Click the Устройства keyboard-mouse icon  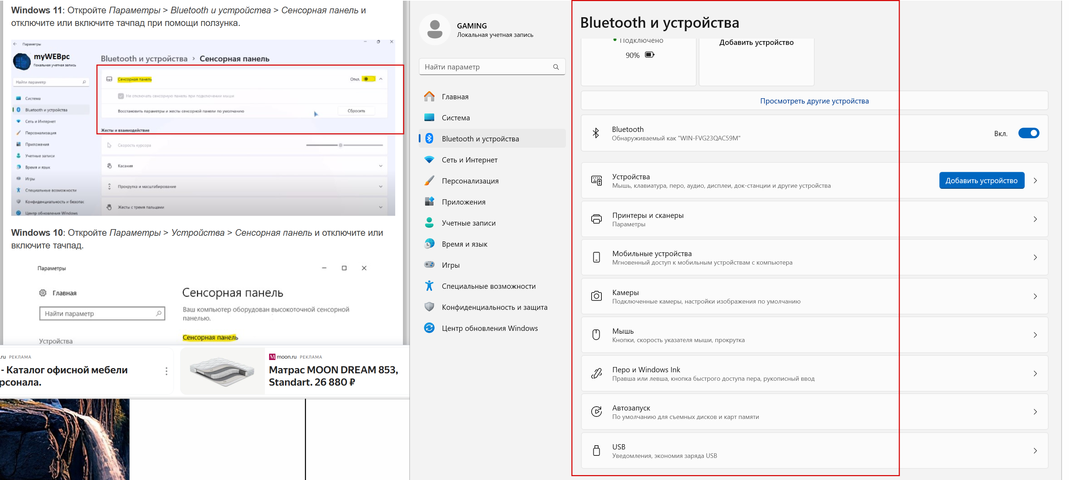(597, 180)
